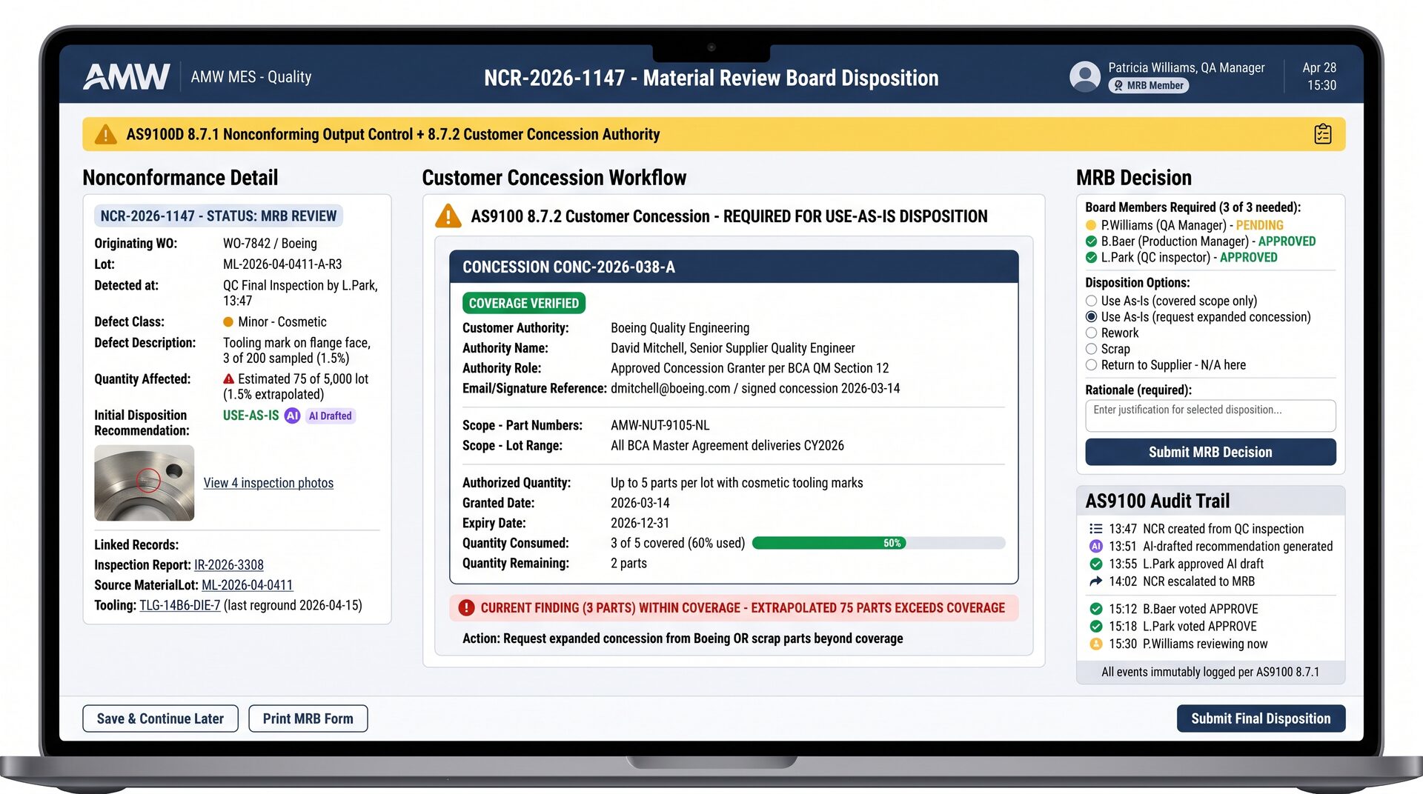Click the AI icon at 13:51 audit entry

pyautogui.click(x=1095, y=547)
